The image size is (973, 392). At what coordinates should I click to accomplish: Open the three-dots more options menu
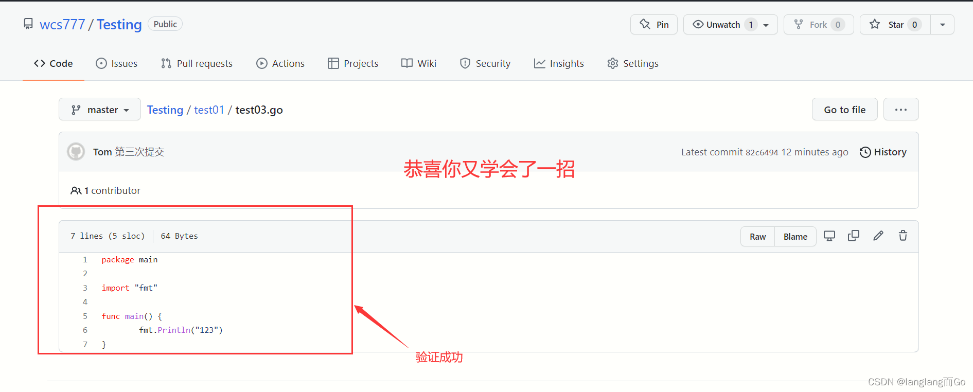[901, 110]
